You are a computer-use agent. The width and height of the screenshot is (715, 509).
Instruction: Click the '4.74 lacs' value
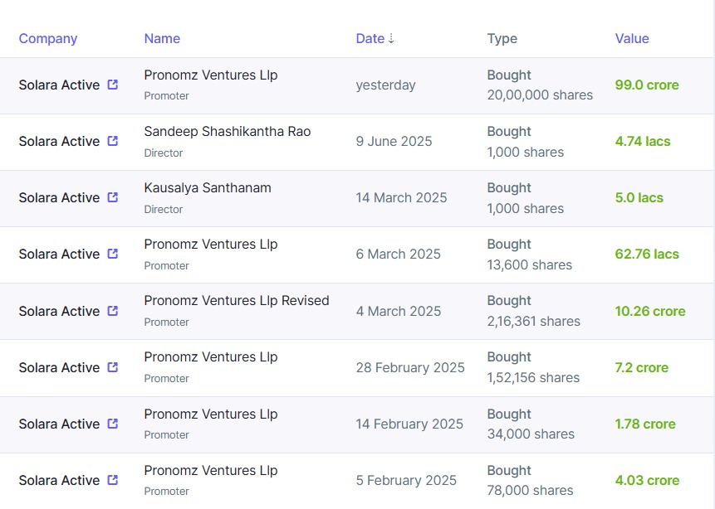coord(643,142)
